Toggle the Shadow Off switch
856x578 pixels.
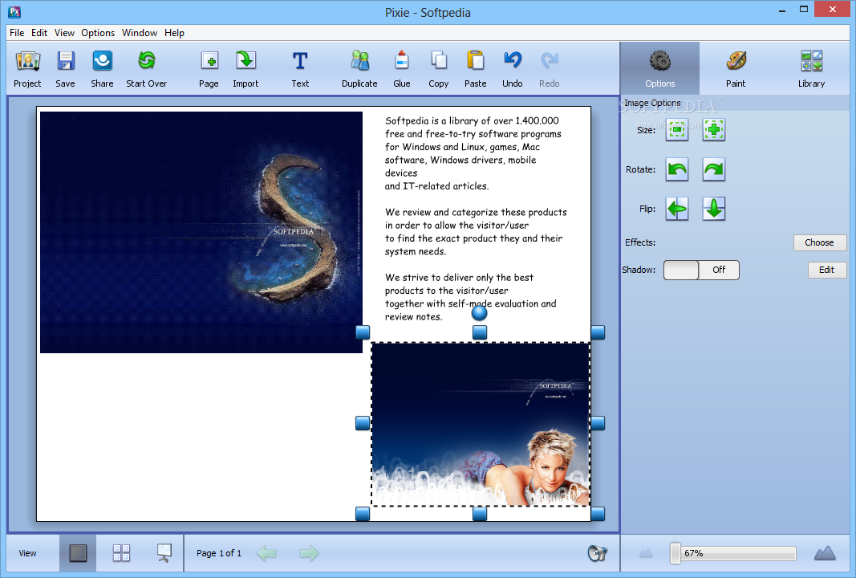tap(701, 270)
